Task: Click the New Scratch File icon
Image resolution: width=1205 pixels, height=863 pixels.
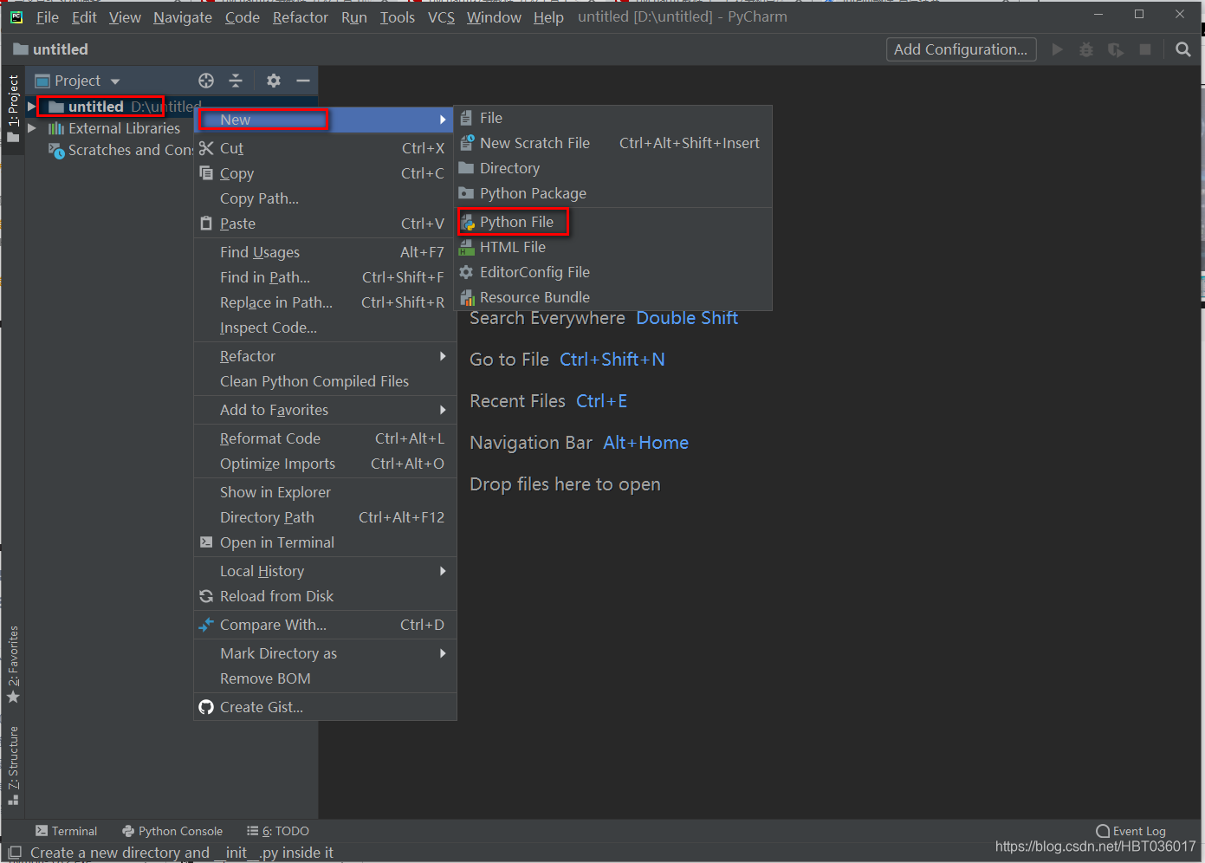Action: click(x=467, y=143)
